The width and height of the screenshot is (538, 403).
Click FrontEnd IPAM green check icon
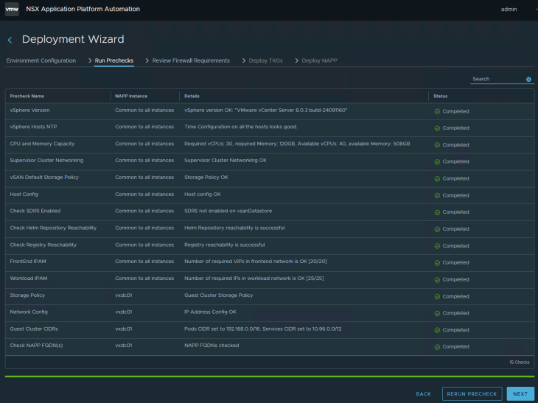(437, 262)
